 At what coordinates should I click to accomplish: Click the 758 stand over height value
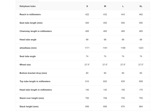[105, 98]
